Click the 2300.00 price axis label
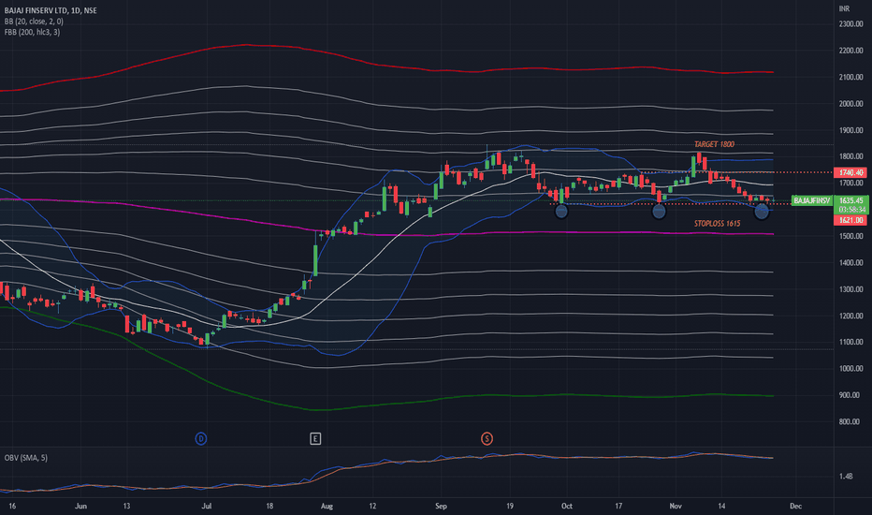This screenshot has height=515, width=872. tap(850, 24)
